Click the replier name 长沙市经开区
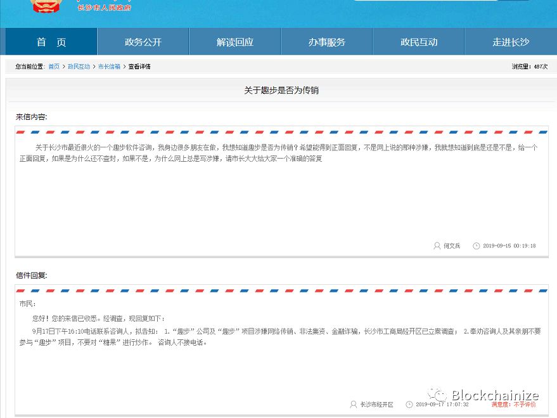Image resolution: width=557 pixels, height=418 pixels. pyautogui.click(x=377, y=405)
